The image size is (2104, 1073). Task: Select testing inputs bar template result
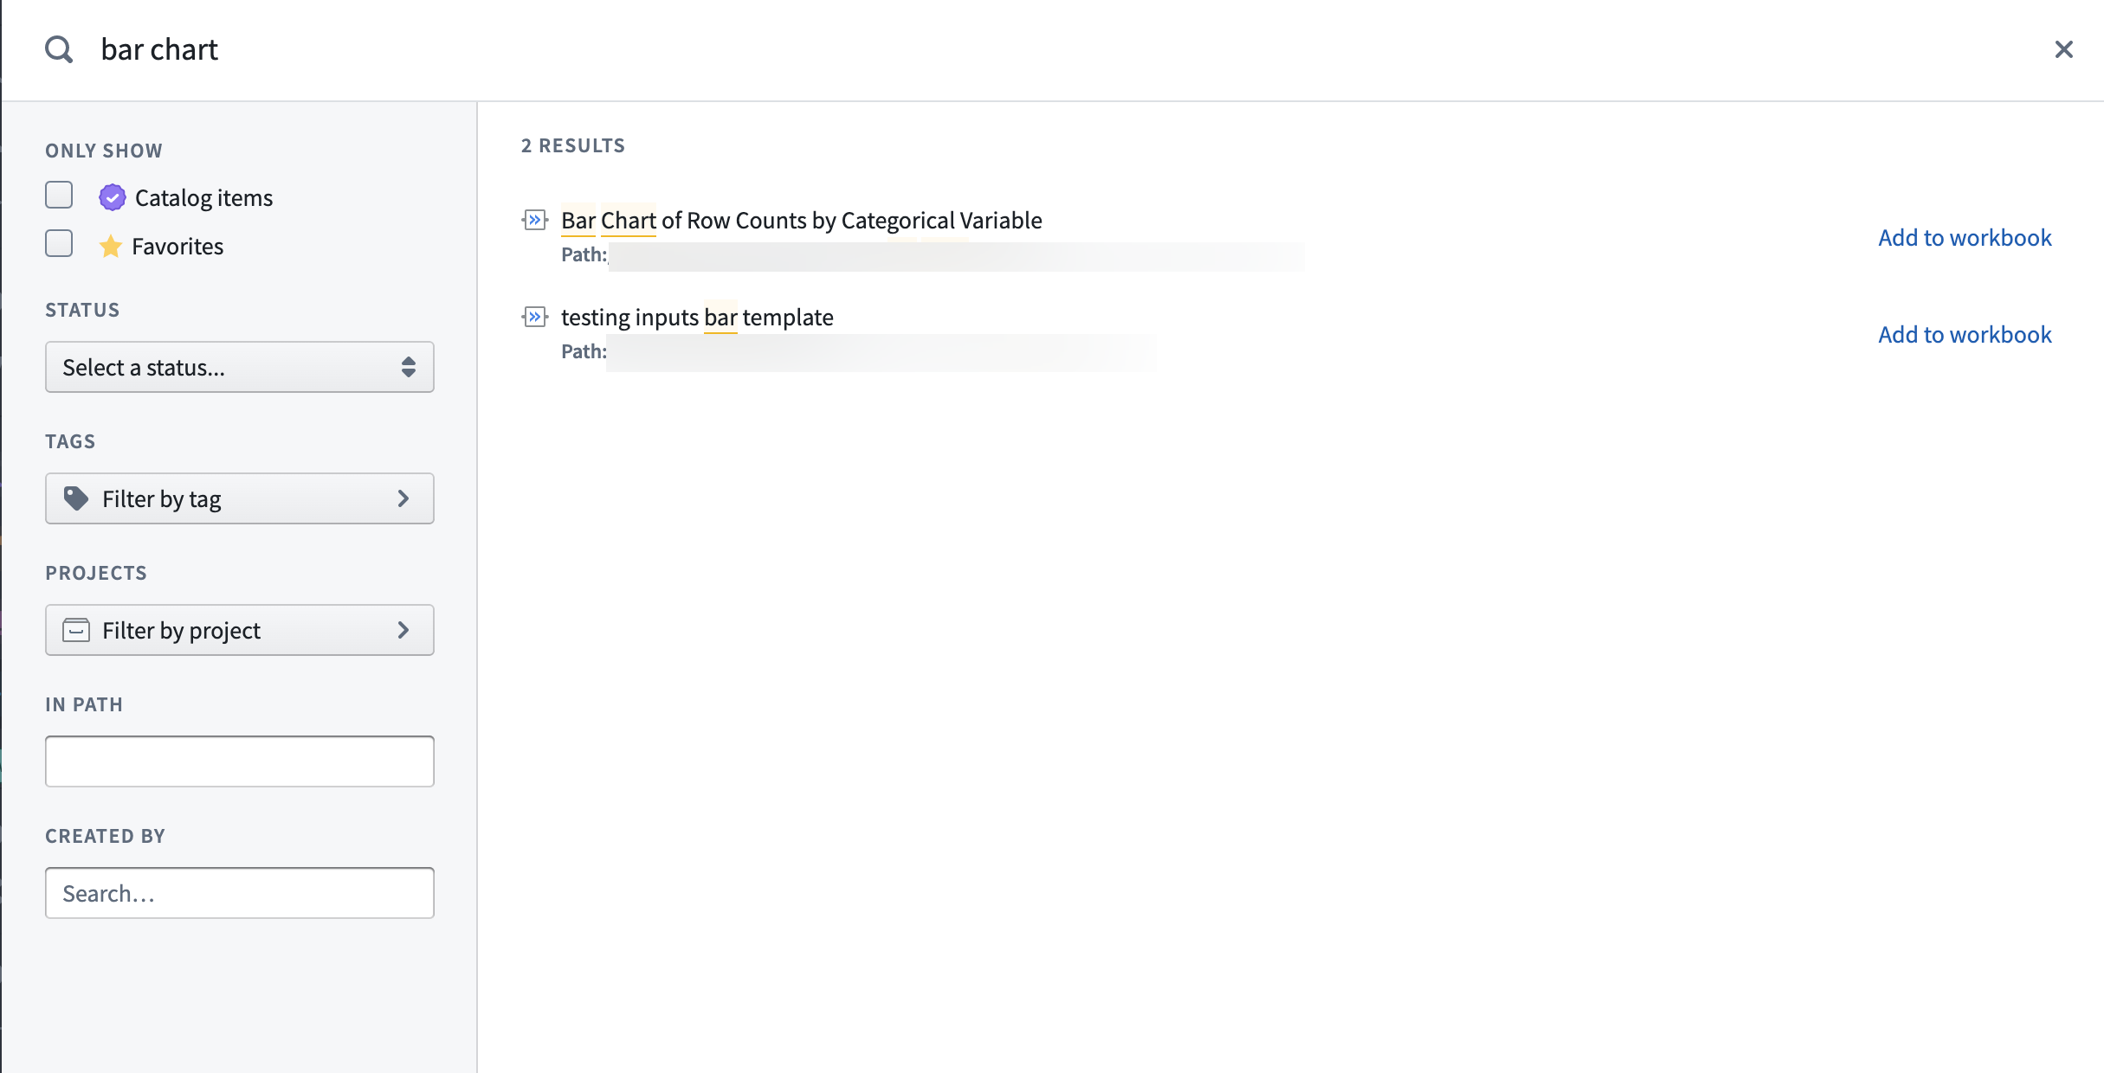tap(698, 316)
